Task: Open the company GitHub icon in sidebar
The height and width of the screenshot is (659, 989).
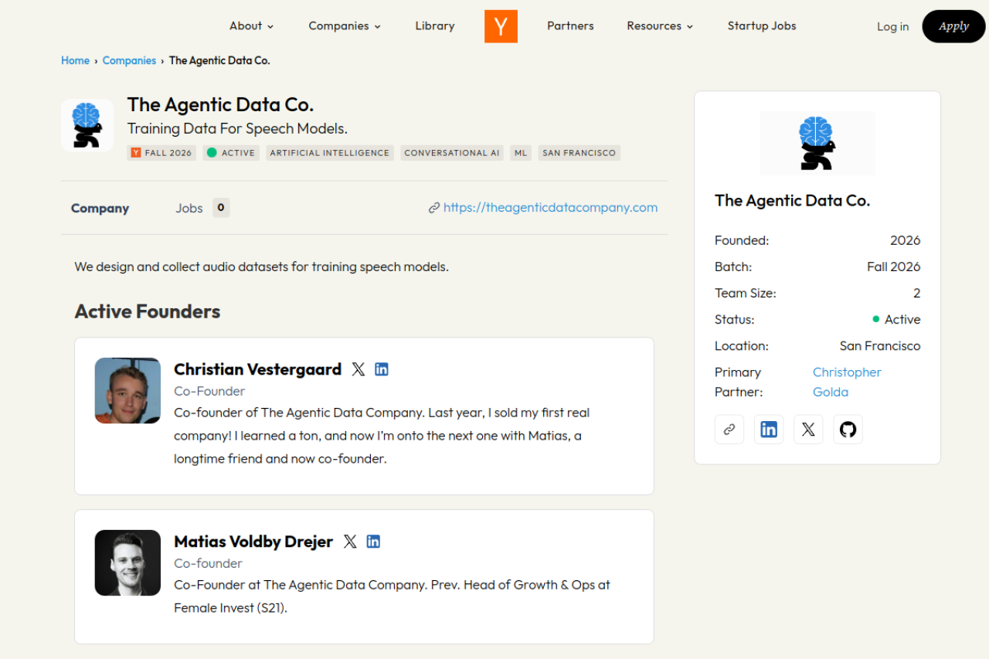Action: pos(848,430)
